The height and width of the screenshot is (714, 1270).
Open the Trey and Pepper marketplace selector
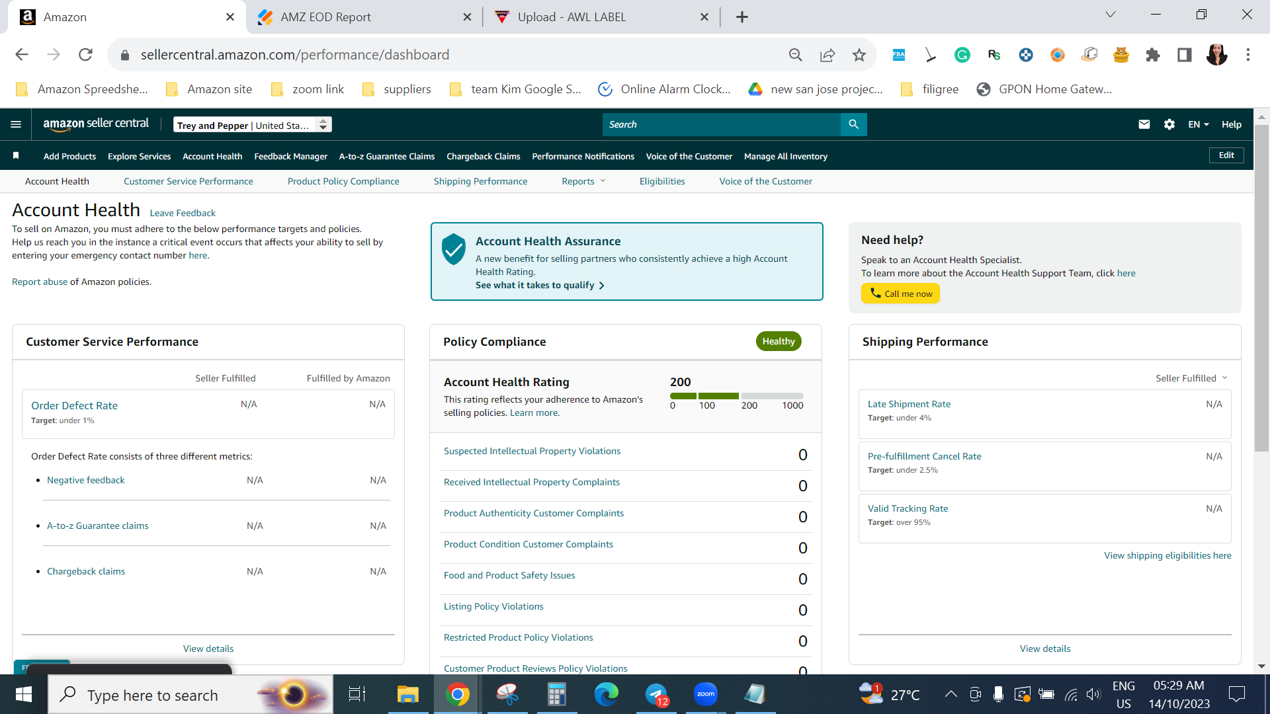253,125
